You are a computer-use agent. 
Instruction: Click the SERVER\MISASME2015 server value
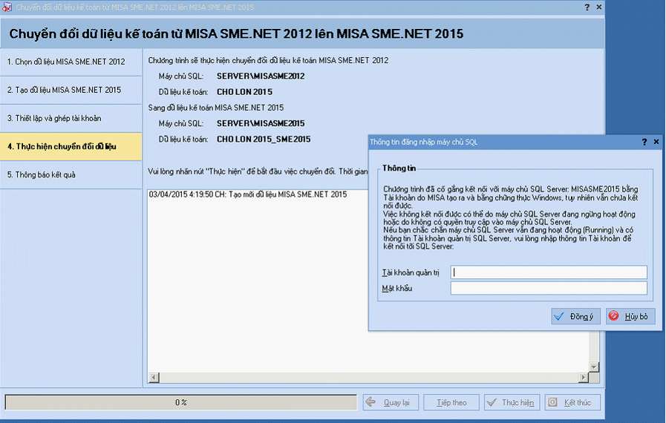pos(261,124)
